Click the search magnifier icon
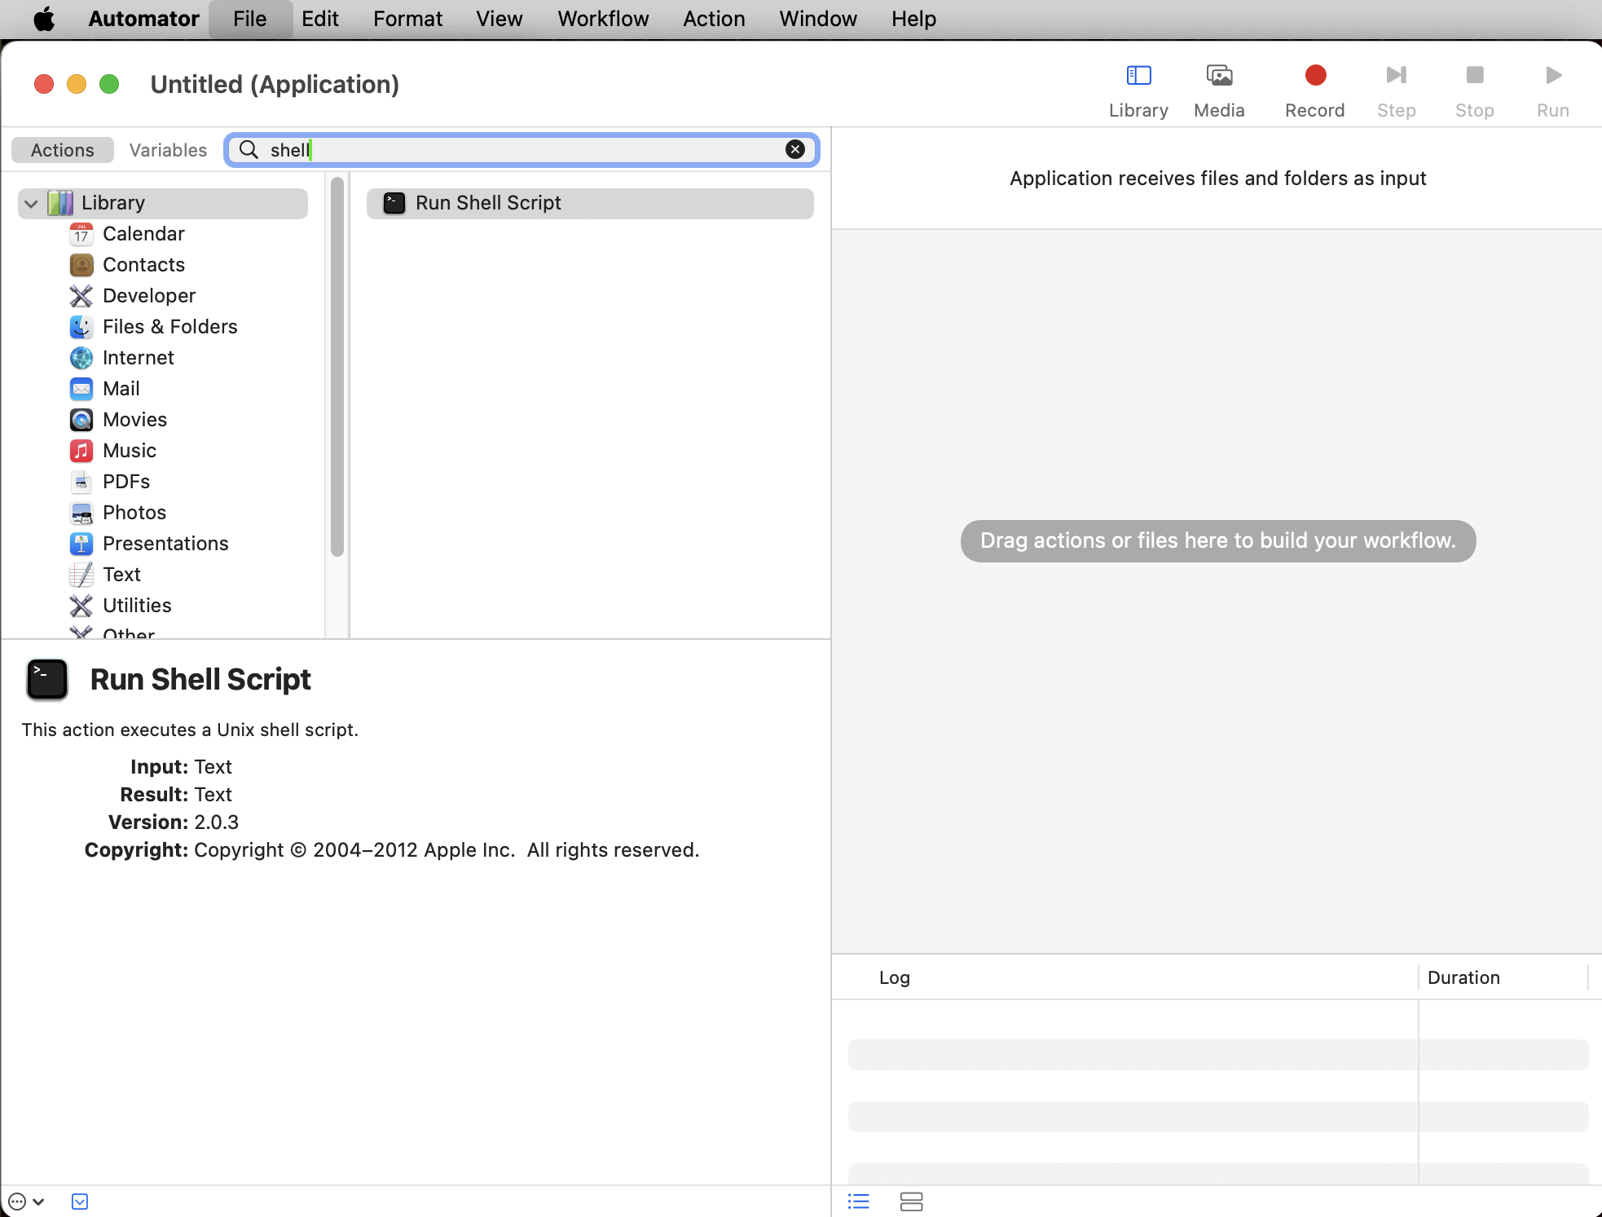1602x1217 pixels. 249,150
